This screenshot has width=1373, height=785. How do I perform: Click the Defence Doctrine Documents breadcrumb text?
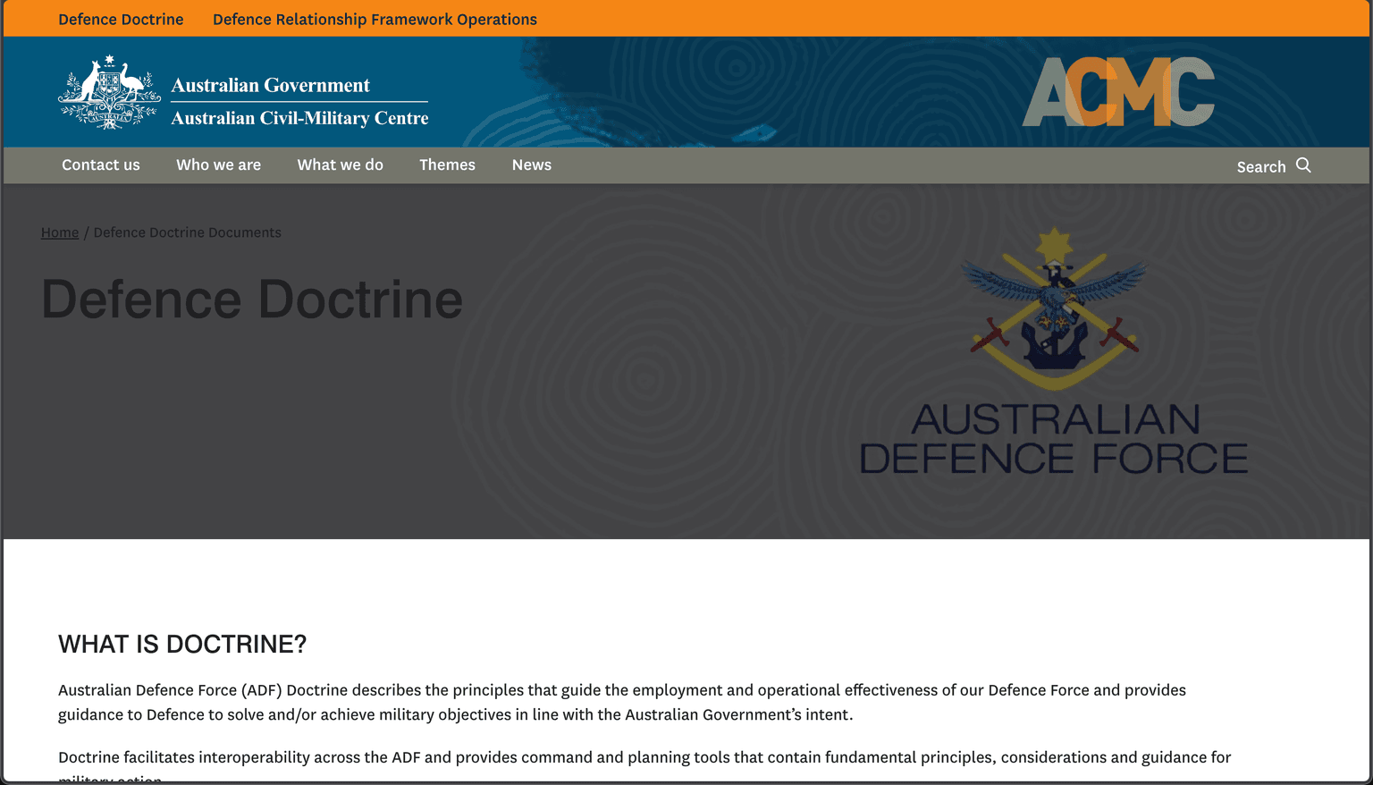pyautogui.click(x=187, y=232)
